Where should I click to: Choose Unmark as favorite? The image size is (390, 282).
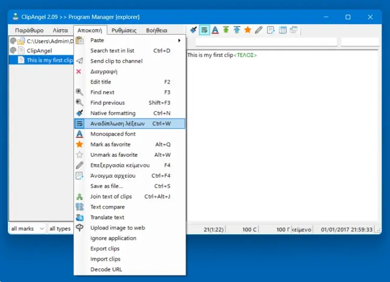point(130,155)
